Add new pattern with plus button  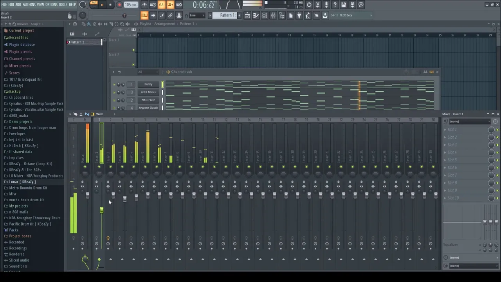[238, 15]
